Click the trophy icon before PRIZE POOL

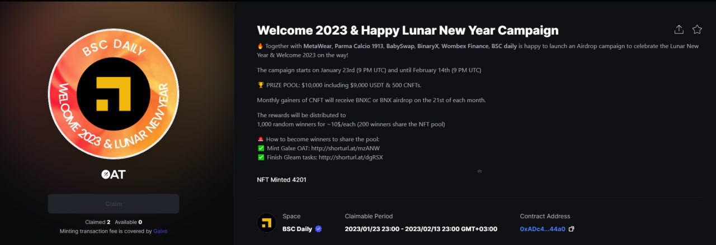(x=260, y=85)
